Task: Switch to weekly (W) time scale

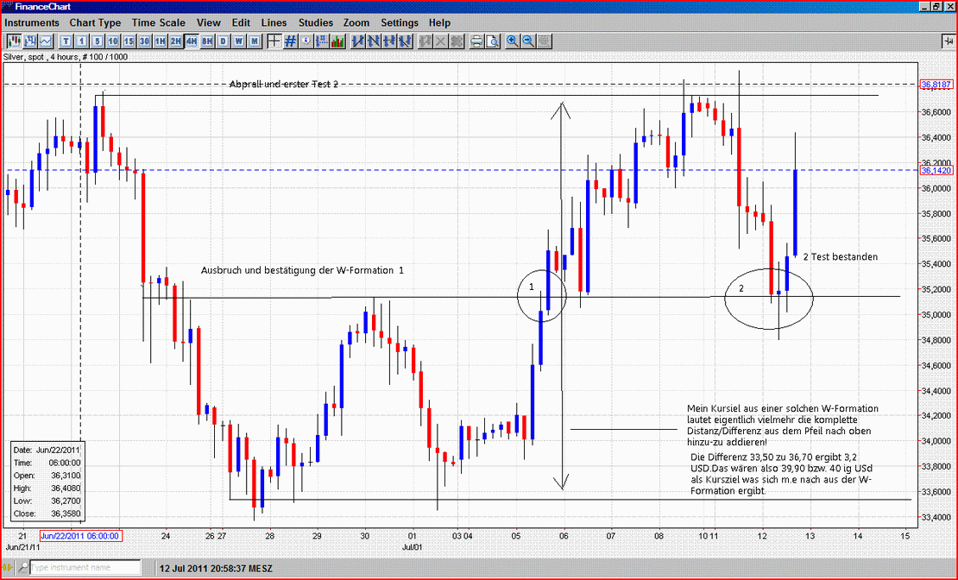Action: coord(238,41)
